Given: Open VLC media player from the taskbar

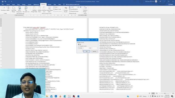Looking at the screenshot, I should coord(60,96).
